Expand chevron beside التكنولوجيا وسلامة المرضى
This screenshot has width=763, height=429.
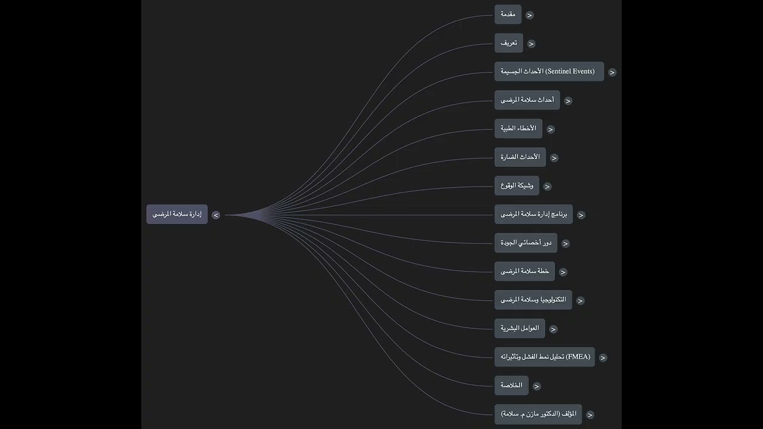pyautogui.click(x=581, y=301)
